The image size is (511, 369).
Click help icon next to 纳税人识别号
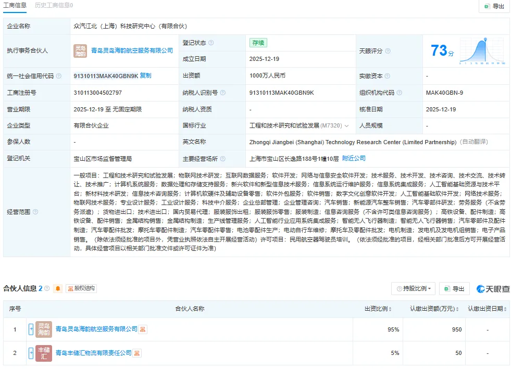point(222,93)
